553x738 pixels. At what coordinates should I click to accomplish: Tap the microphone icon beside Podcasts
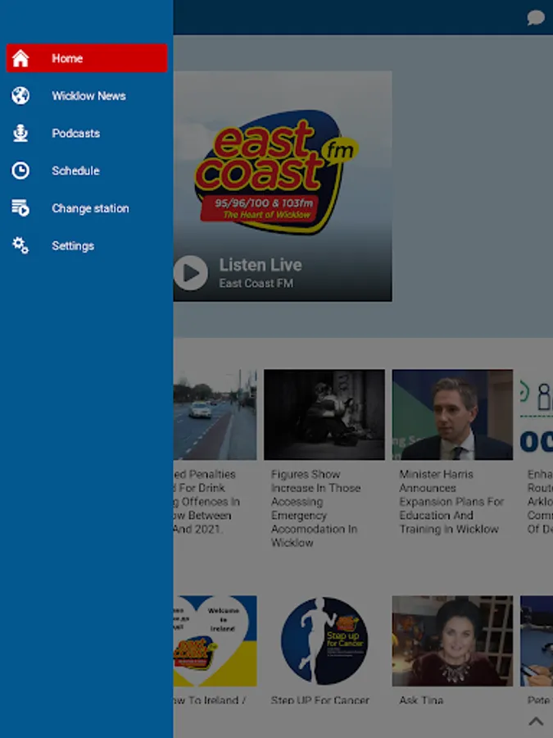coord(20,133)
